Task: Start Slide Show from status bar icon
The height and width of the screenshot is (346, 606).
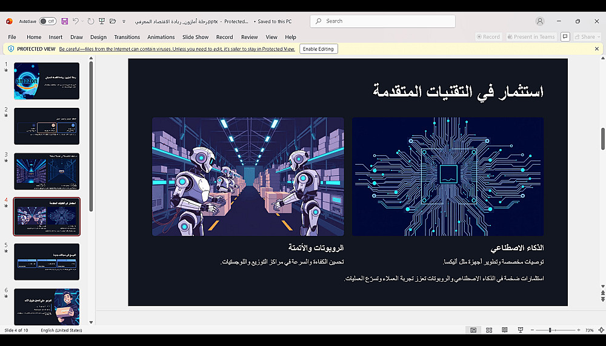Action: [521, 330]
